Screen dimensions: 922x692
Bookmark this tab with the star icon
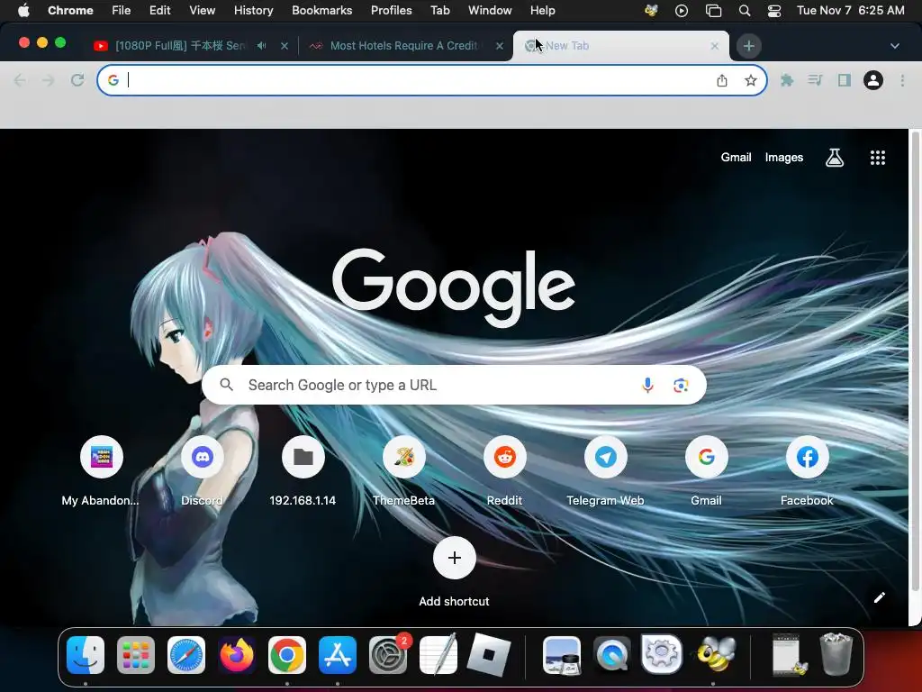point(750,80)
